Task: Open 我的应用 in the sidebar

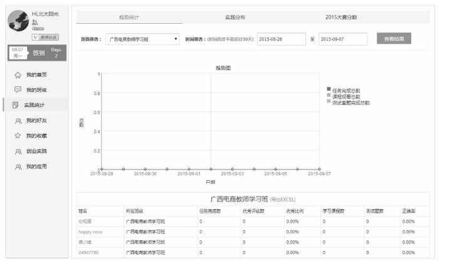Action: click(37, 166)
